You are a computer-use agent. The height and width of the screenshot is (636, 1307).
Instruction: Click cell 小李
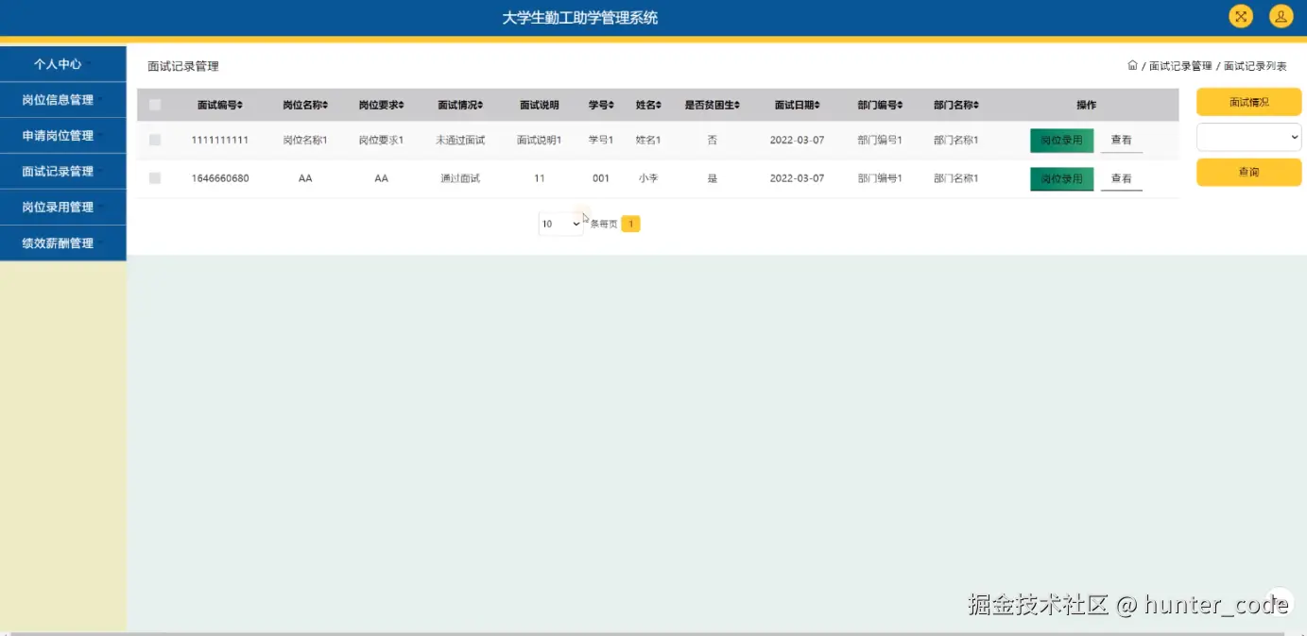[x=647, y=177]
